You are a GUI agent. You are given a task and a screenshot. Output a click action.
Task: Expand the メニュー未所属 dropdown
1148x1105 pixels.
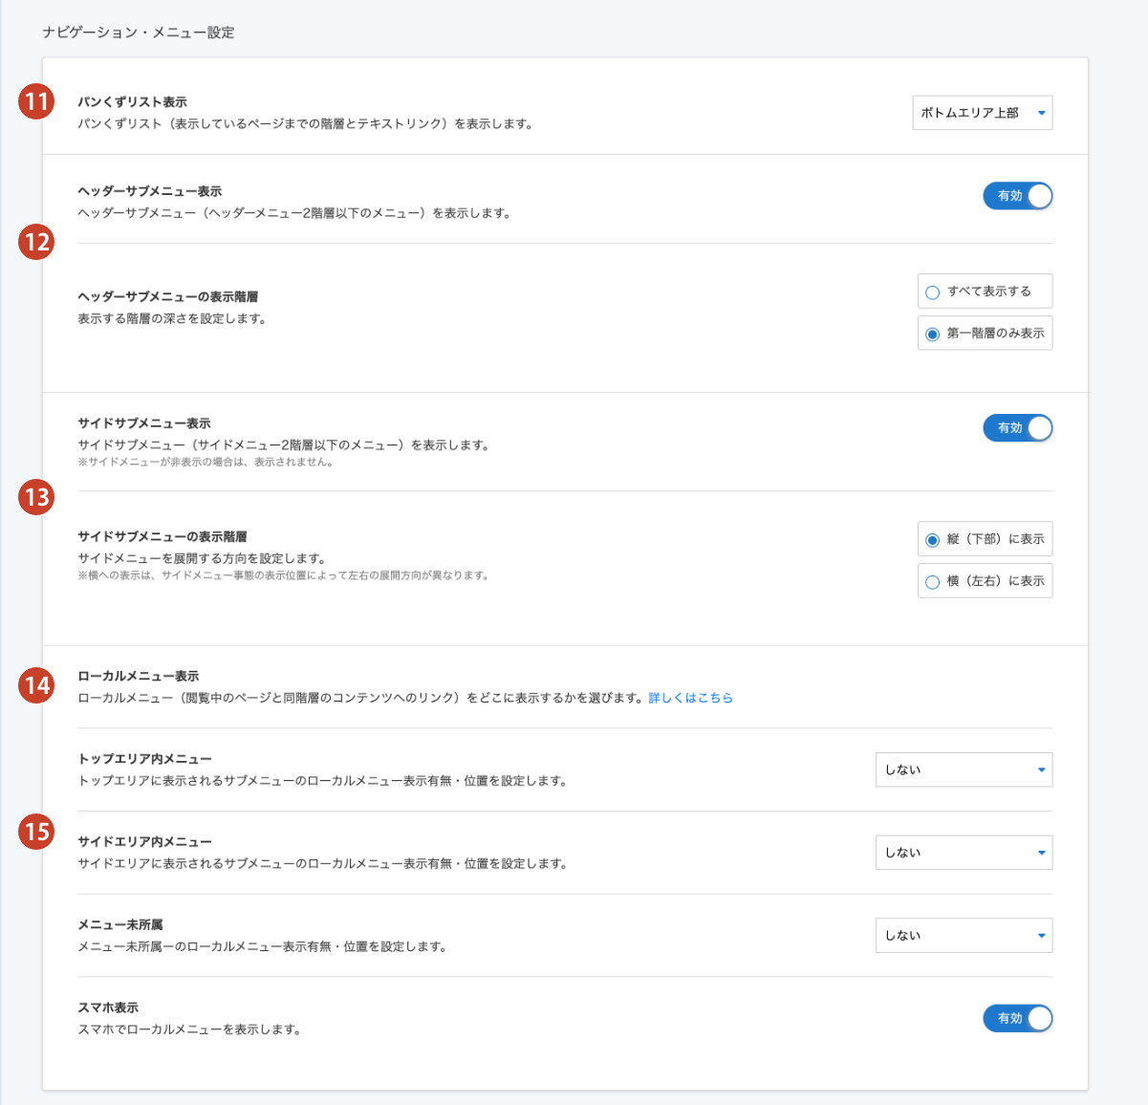pos(964,936)
